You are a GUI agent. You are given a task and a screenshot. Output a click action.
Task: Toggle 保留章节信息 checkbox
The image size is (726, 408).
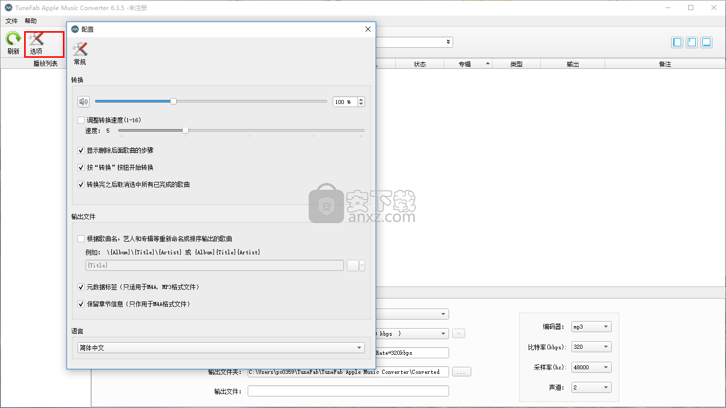coord(81,304)
